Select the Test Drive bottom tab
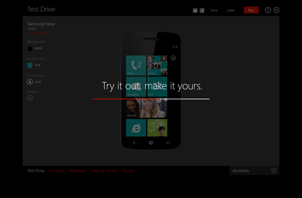 (x=36, y=171)
